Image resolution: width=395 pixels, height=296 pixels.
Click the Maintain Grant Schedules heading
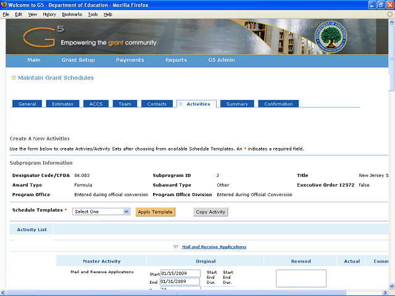(56, 78)
